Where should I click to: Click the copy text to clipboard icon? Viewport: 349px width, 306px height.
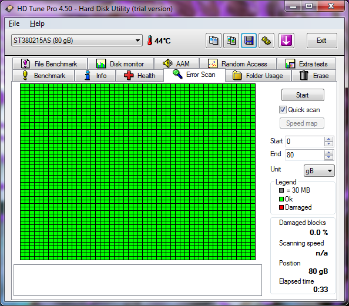coord(213,41)
